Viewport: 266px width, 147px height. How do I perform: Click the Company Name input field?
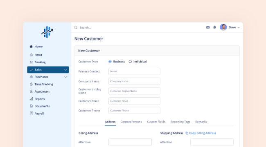click(x=134, y=81)
